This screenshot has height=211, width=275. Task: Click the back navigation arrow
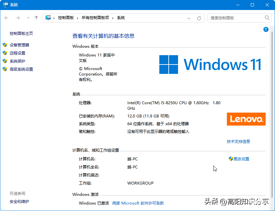pos(6,18)
